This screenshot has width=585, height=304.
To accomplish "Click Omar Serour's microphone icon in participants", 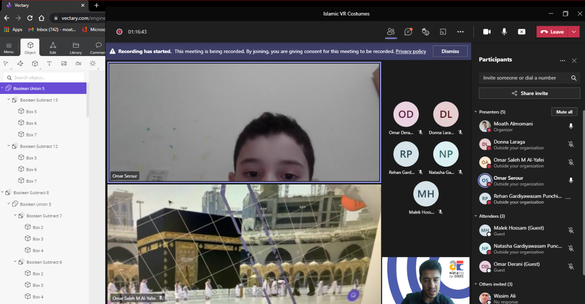I will [571, 181].
